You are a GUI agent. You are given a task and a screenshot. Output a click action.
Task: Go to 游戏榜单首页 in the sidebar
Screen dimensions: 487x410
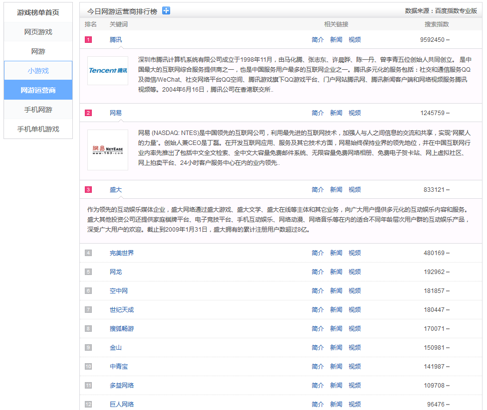coord(38,12)
